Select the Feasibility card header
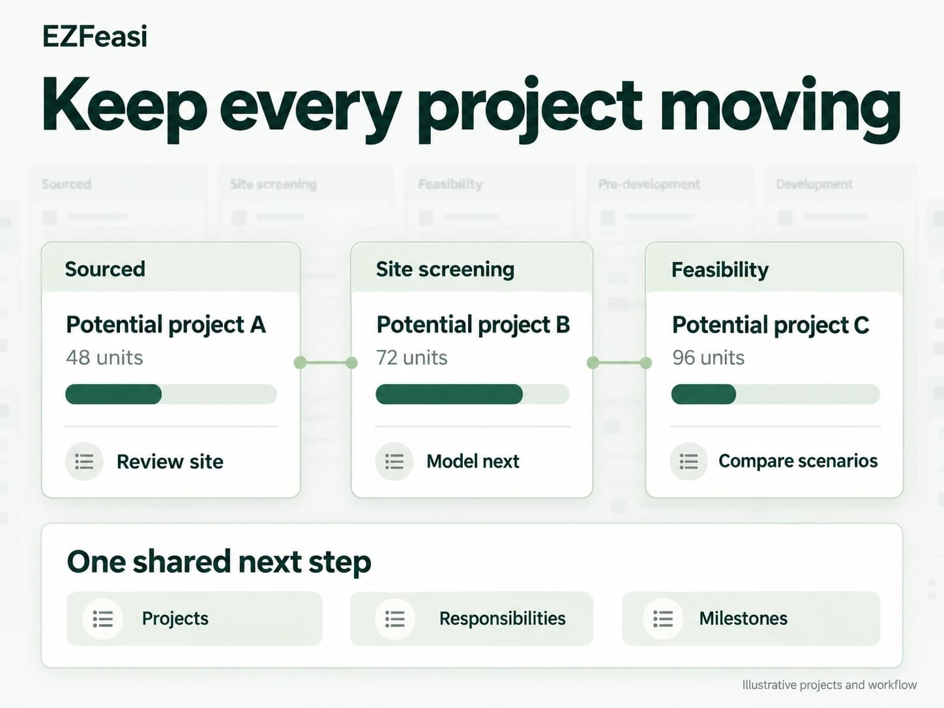944x708 pixels. click(774, 268)
